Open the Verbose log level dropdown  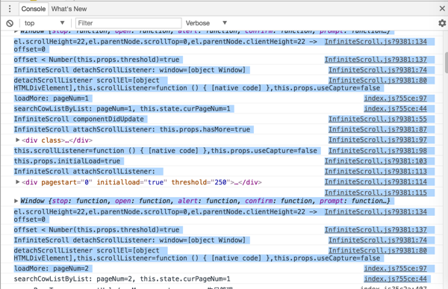(x=206, y=23)
